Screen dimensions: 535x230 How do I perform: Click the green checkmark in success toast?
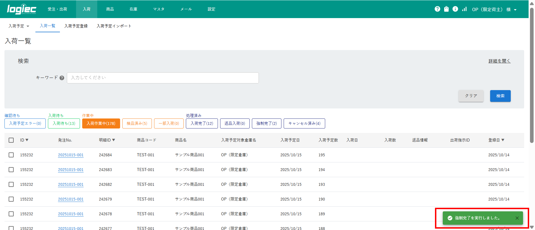coord(450,218)
